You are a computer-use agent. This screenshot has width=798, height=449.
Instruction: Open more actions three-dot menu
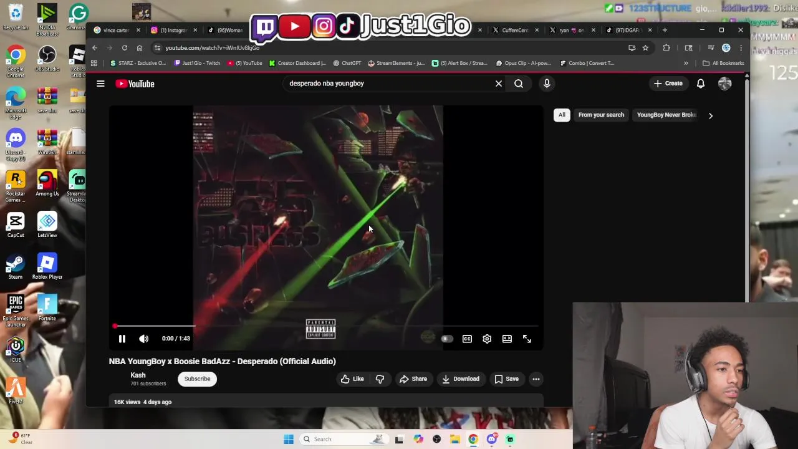tap(536, 379)
